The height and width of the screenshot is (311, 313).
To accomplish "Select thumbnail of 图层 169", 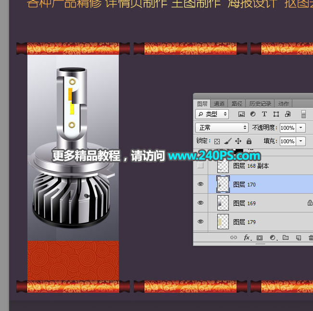I will 223,203.
